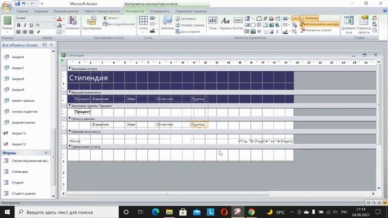Pick the font color A swatch
The height and width of the screenshot is (218, 388).
59,19
